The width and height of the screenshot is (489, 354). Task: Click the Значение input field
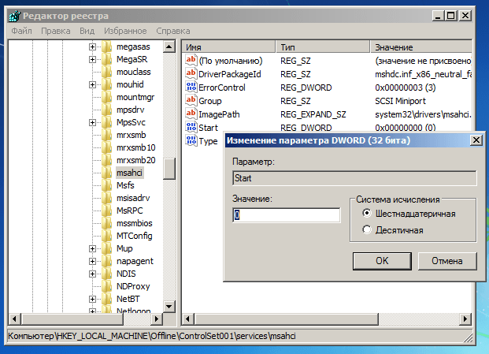pyautogui.click(x=287, y=215)
